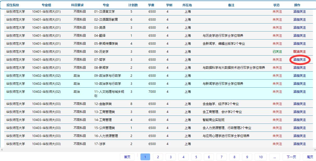Select the 11-人文地理与城乡规划 major cell
Viewport: 316px width, 161px height.
pos(109,94)
